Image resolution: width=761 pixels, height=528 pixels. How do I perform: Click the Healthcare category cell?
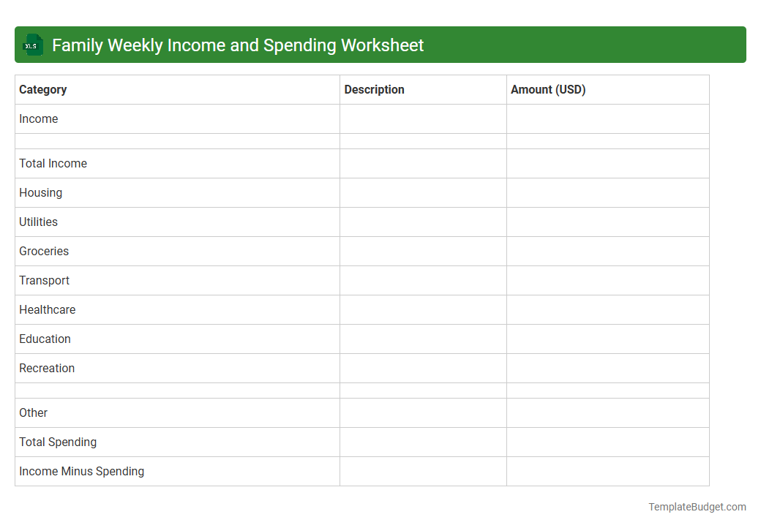point(47,309)
